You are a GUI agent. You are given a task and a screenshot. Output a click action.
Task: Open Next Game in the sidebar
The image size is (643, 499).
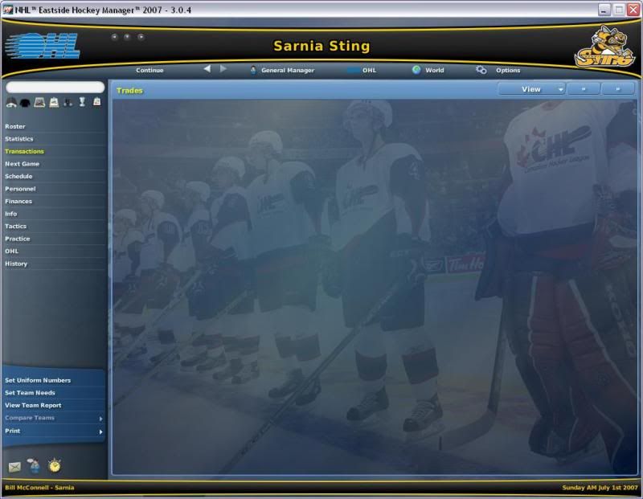(23, 164)
